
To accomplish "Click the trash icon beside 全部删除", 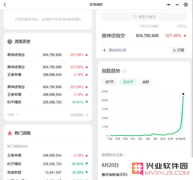I will tap(87, 115).
